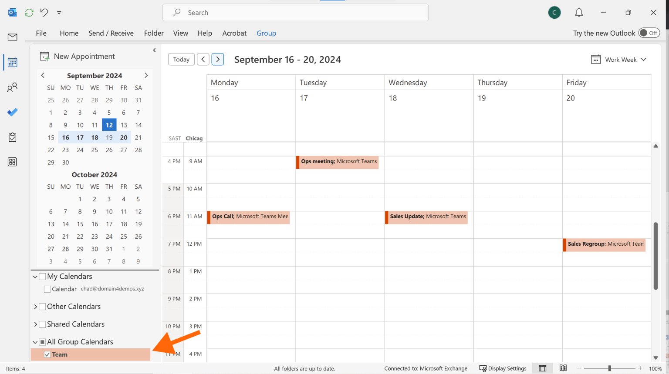Click the Today button
Image resolution: width=669 pixels, height=374 pixels.
pos(181,59)
